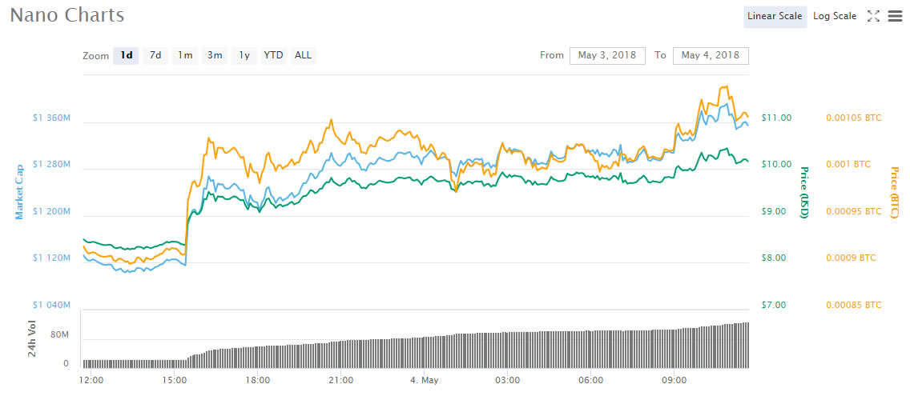The width and height of the screenshot is (910, 396).
Task: Click the 24h Vol axis label
Action: point(33,339)
